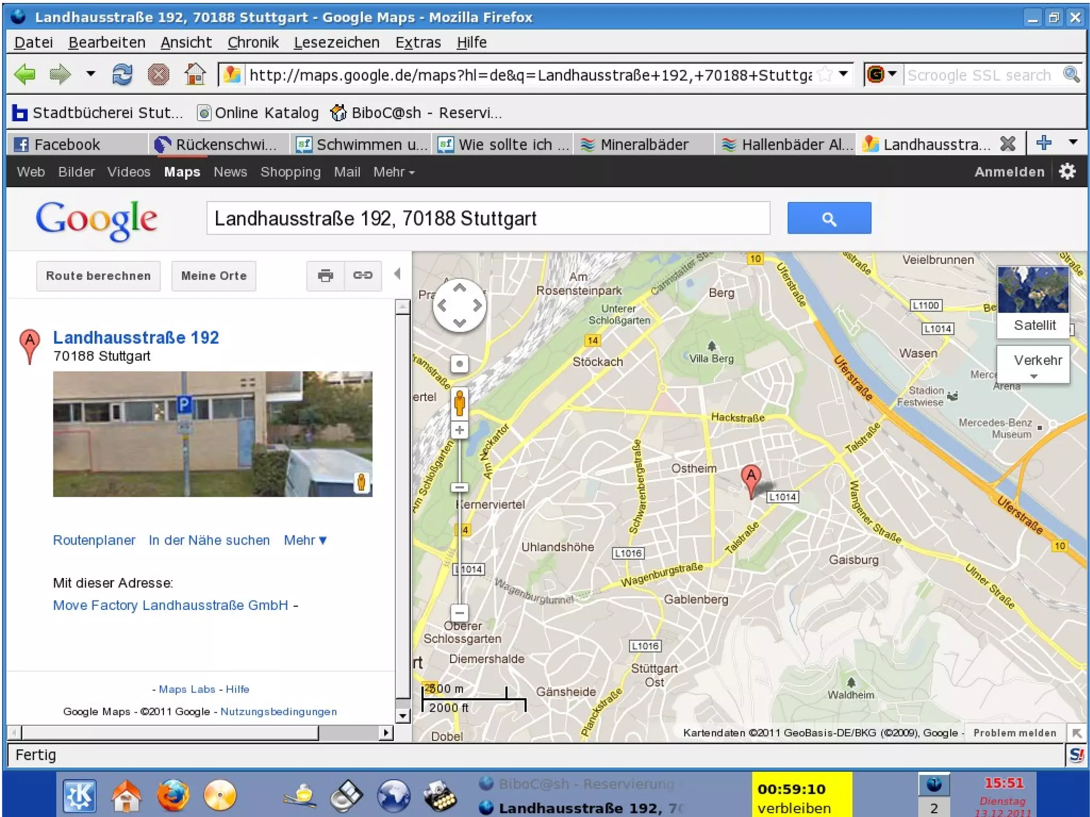The width and height of the screenshot is (1090, 817).
Task: Switch to the Mineralbäder tab
Action: 643,144
